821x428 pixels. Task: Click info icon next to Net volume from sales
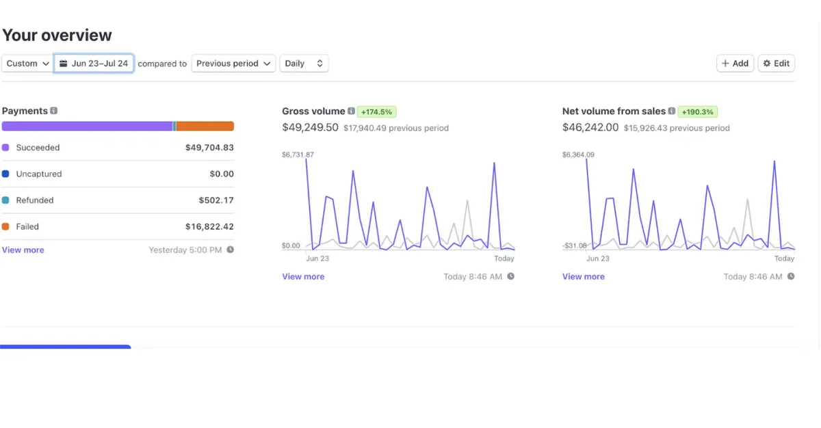click(672, 111)
